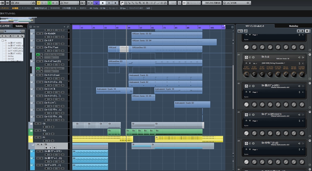312x171 pixels.
Task: Mute the Gt folder track
Action: point(36,124)
